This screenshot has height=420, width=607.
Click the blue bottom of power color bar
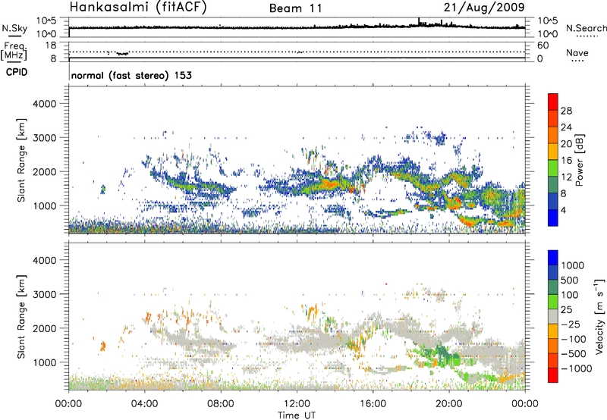tap(553, 218)
